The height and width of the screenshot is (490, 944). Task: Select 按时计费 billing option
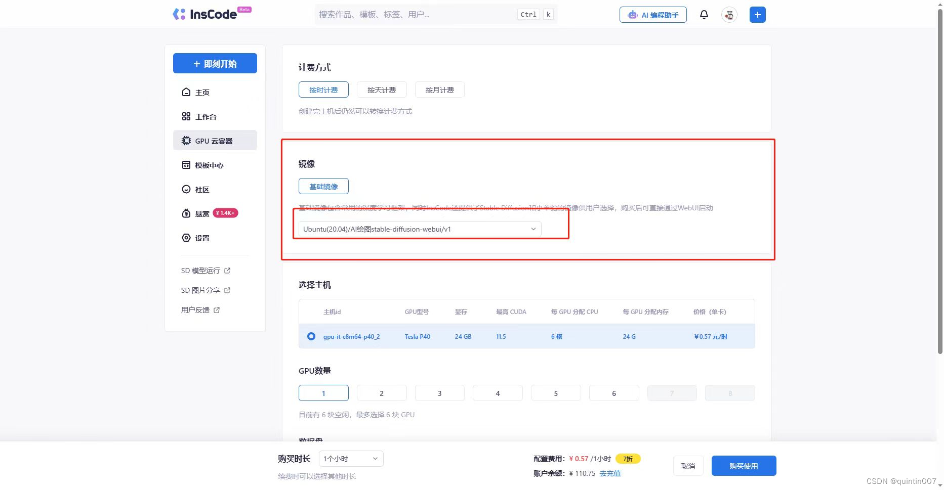coord(323,90)
